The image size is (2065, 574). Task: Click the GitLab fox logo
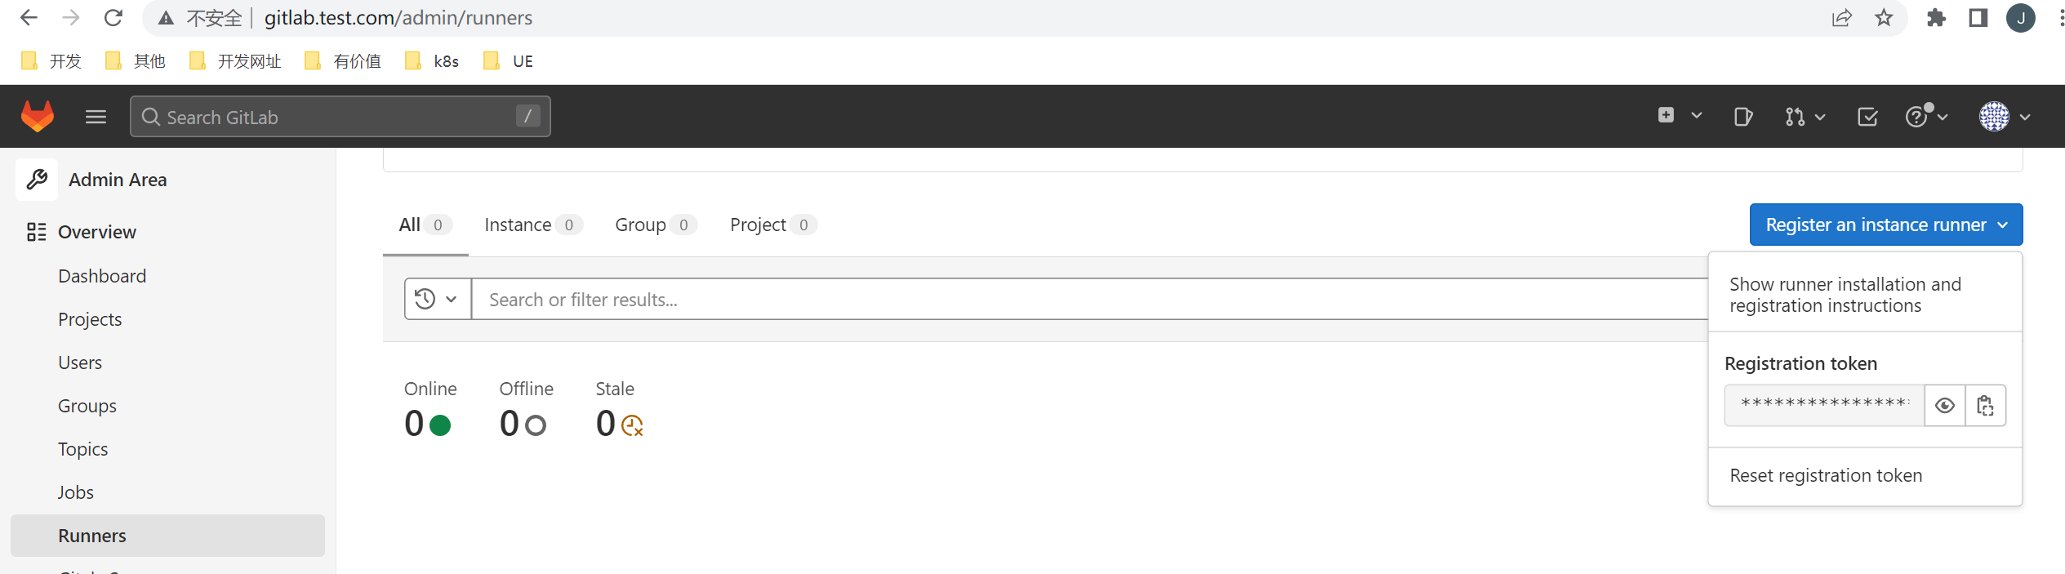[x=38, y=117]
